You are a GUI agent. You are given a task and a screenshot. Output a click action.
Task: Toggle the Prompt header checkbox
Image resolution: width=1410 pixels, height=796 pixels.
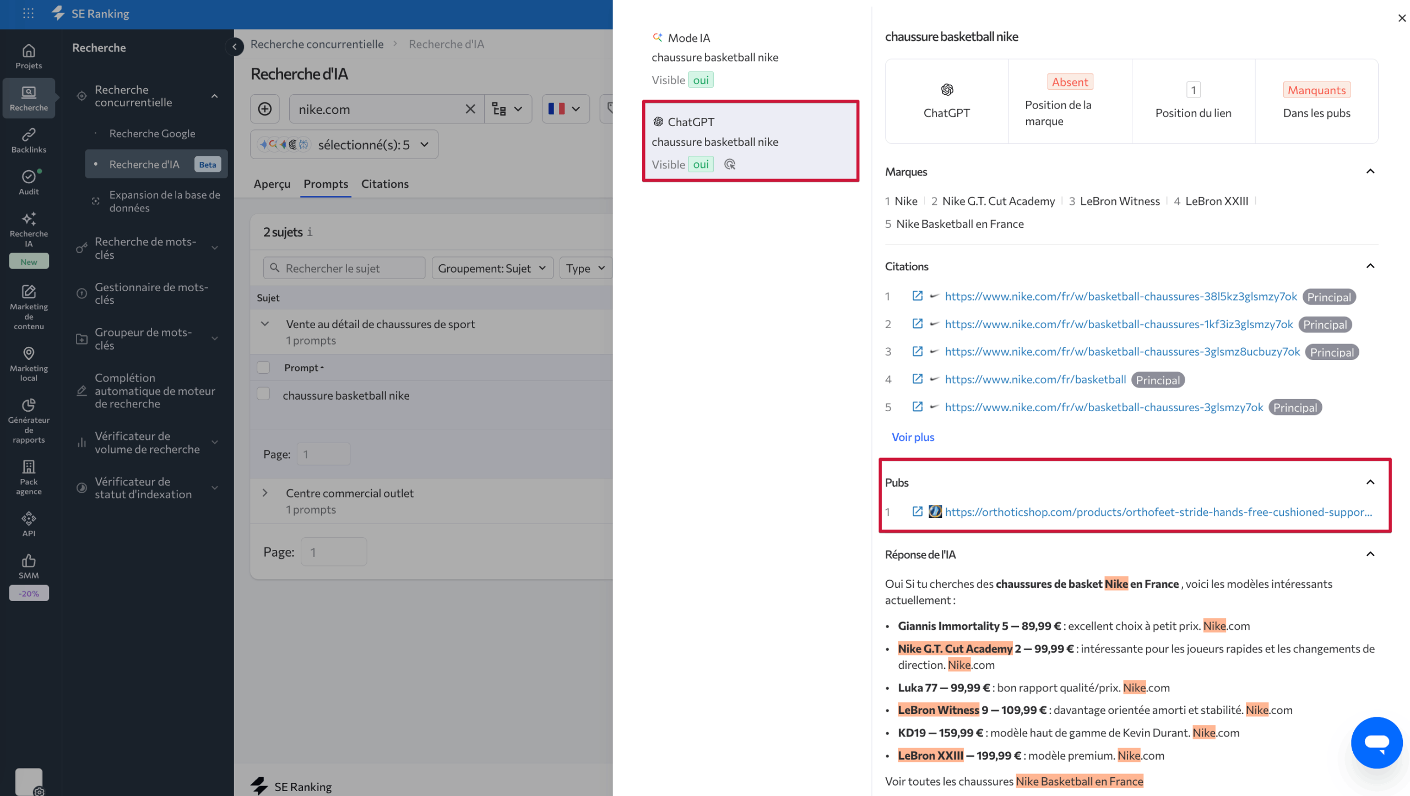[263, 367]
